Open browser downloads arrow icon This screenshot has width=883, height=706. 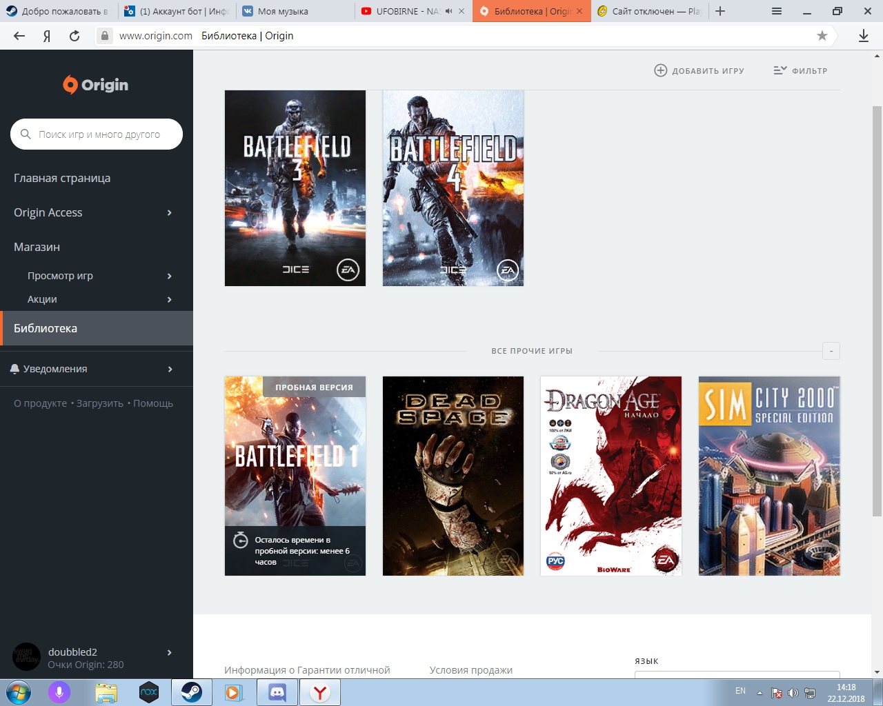[x=864, y=36]
